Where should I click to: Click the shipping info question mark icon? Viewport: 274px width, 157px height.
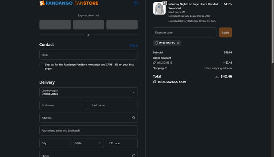click(166, 68)
